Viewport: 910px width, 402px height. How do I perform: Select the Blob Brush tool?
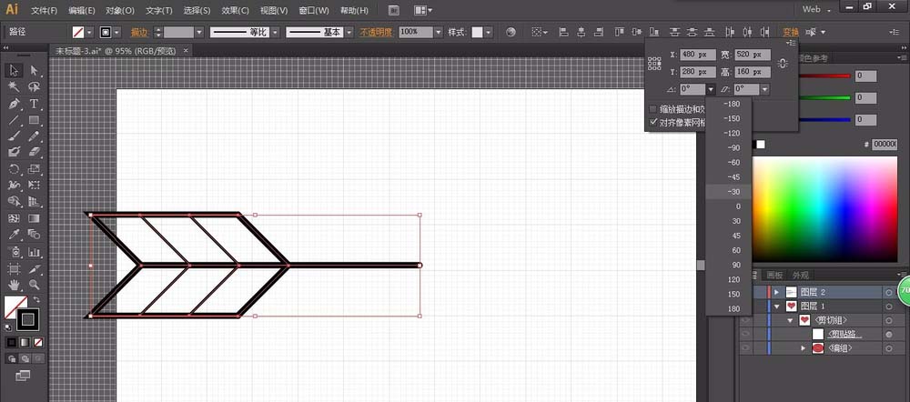coord(14,152)
